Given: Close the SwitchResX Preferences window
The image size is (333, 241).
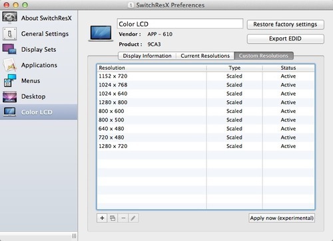Looking at the screenshot, I should click(x=7, y=5).
